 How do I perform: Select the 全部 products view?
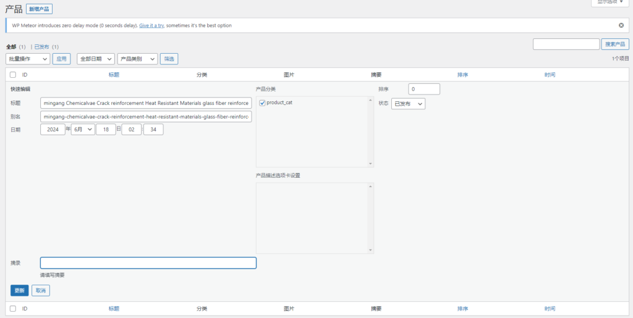[11, 47]
